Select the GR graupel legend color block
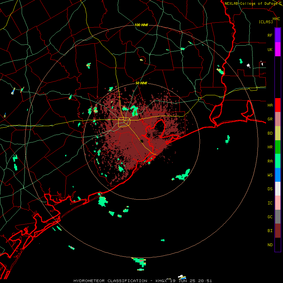 pos(278,119)
